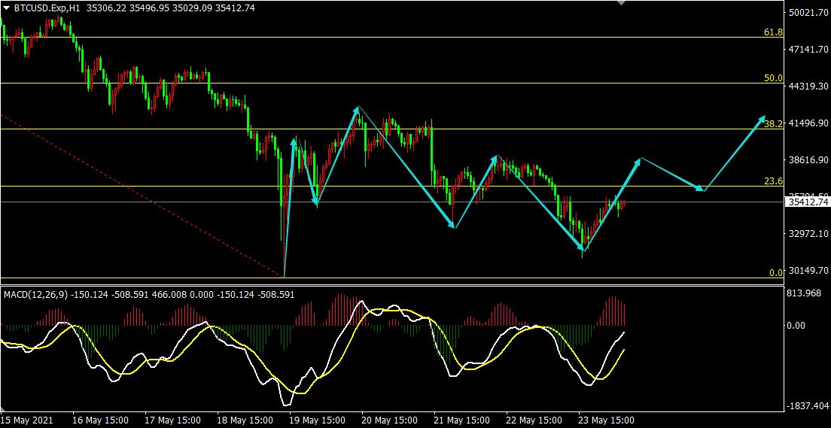Image resolution: width=831 pixels, height=428 pixels.
Task: Click the chart shift triangle marker at top
Action: coord(620,3)
